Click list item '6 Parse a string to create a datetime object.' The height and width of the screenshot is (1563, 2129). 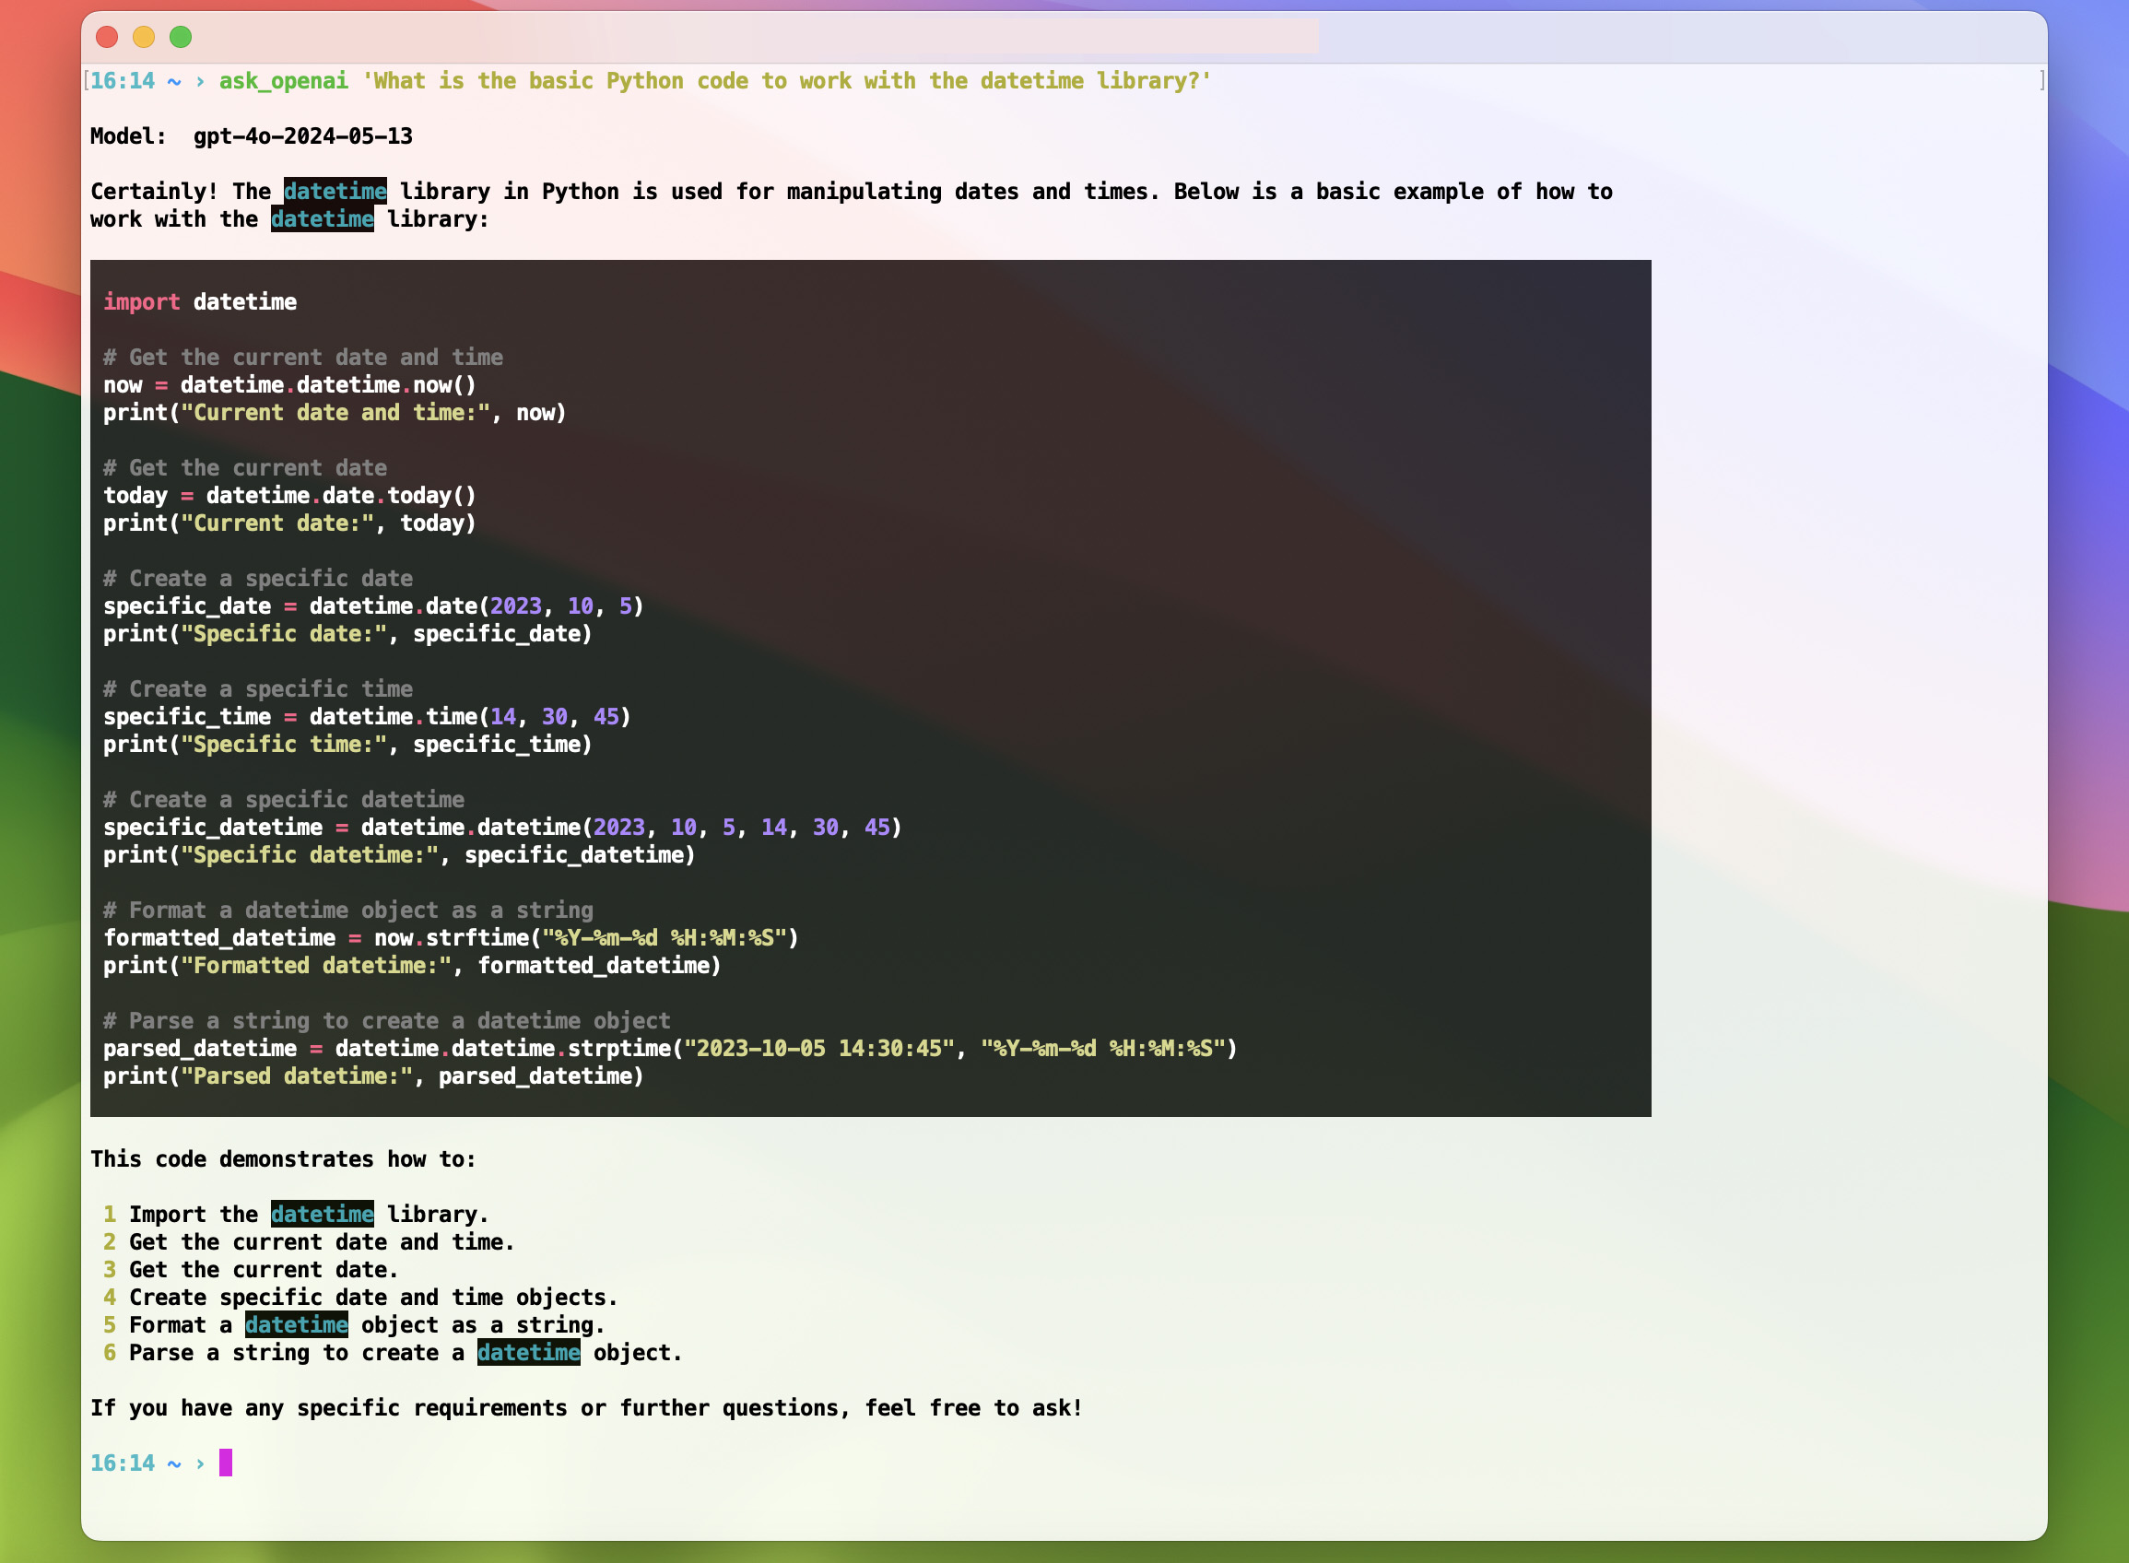[x=393, y=1353]
